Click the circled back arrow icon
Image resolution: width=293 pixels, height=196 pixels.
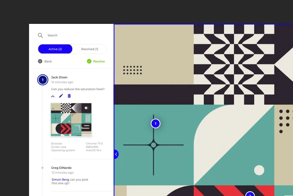40,61
